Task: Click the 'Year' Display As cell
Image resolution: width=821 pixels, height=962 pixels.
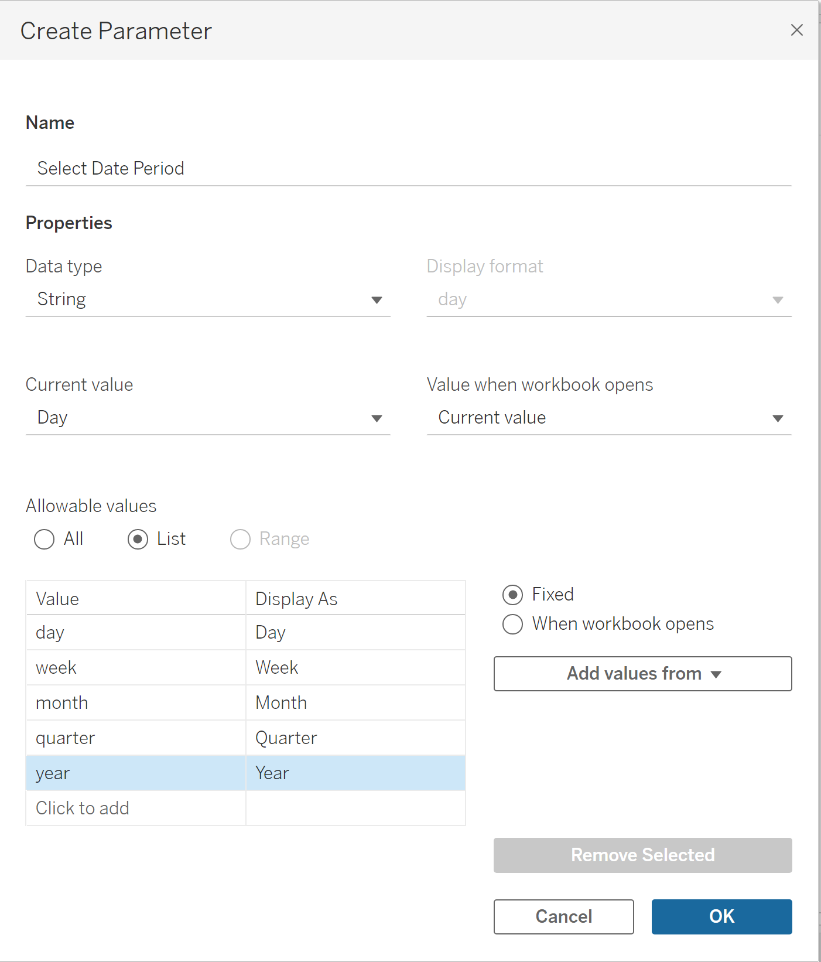Action: 355,773
